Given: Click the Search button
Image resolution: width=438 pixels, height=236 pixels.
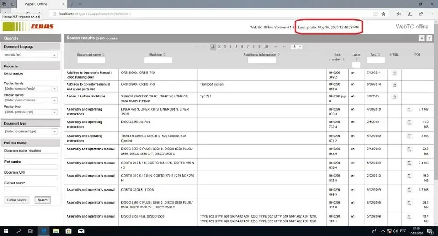Looking at the screenshot, I should click(42, 200).
